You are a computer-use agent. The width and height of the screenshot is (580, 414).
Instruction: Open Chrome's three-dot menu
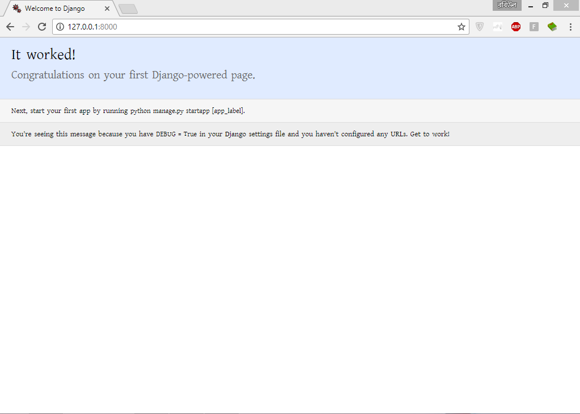click(x=570, y=27)
